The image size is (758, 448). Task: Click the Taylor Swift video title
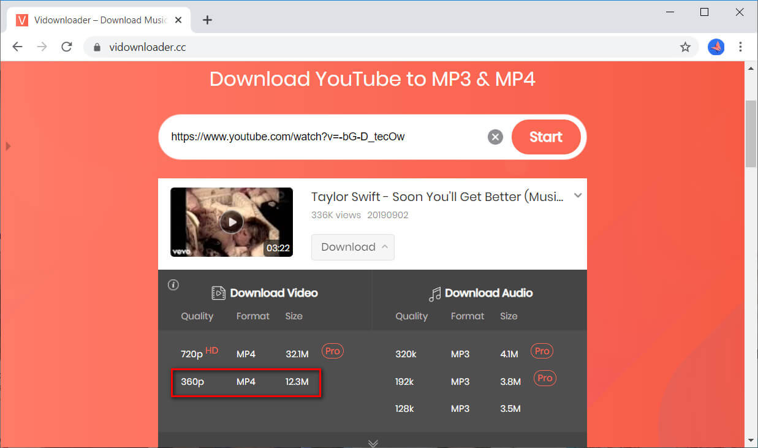click(x=438, y=197)
